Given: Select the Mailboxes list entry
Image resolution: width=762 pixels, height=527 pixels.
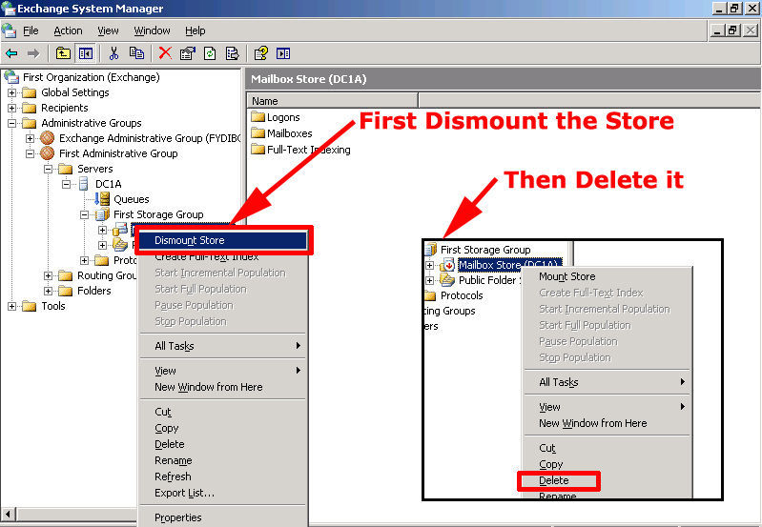Looking at the screenshot, I should (x=290, y=133).
